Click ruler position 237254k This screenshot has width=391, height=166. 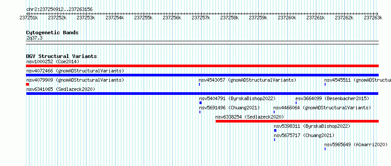[x=115, y=18]
